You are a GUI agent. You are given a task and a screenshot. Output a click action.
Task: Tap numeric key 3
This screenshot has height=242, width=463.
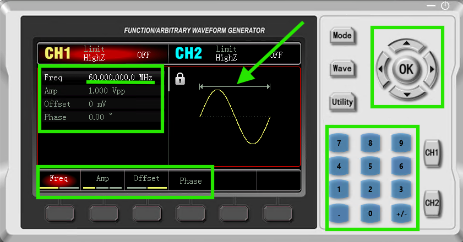401,189
